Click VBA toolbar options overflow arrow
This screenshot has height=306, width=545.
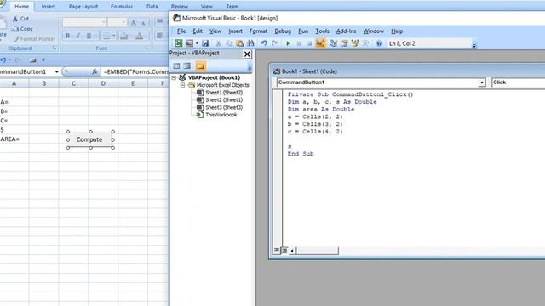click(474, 45)
